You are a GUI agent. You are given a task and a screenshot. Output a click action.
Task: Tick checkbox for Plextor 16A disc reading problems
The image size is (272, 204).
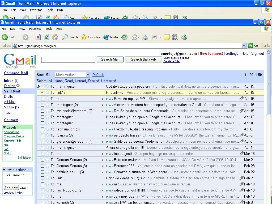(42, 129)
